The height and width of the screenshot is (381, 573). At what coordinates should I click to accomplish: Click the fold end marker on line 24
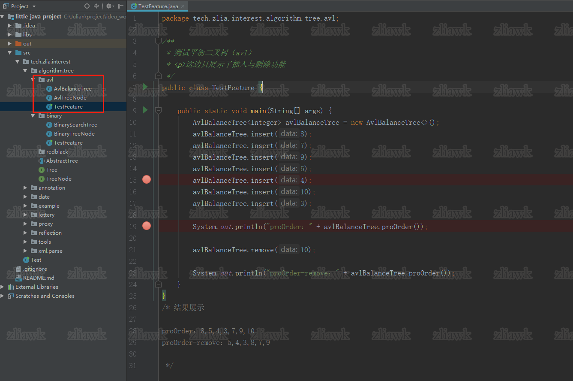point(158,284)
